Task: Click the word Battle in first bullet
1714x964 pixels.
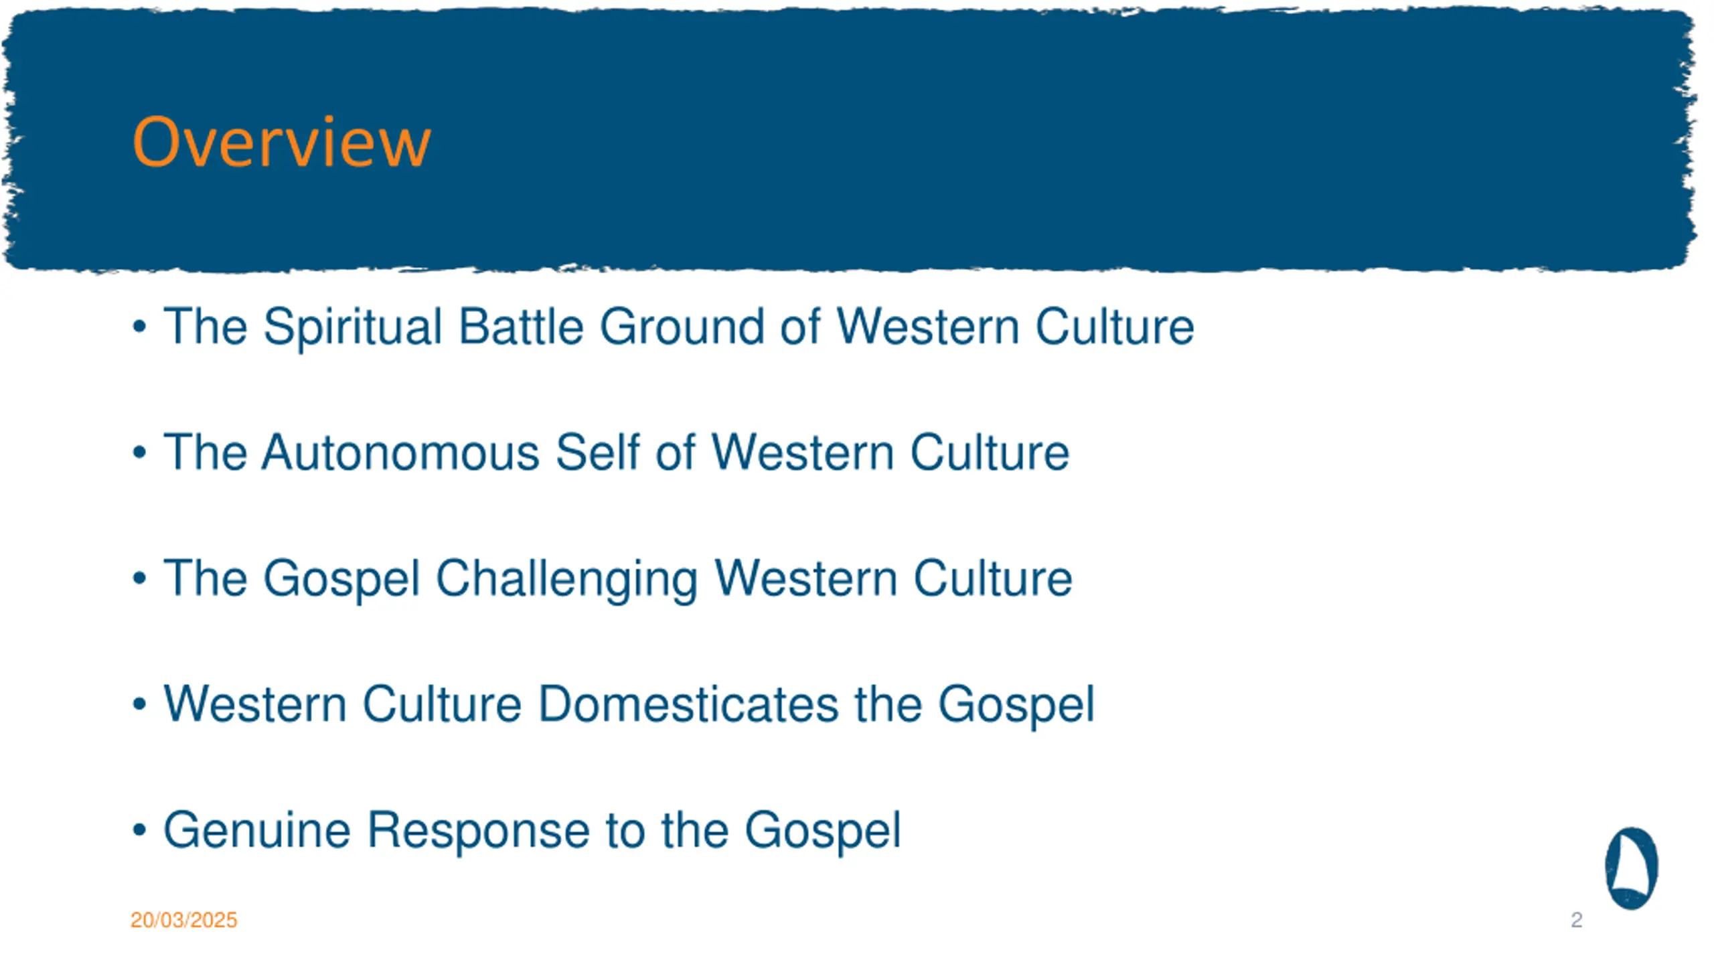Action: (x=521, y=327)
